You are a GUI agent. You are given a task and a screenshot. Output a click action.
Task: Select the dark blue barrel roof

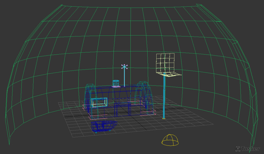pyautogui.click(x=119, y=93)
